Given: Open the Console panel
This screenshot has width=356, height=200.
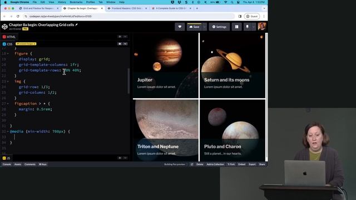Looking at the screenshot, I should [7, 164].
